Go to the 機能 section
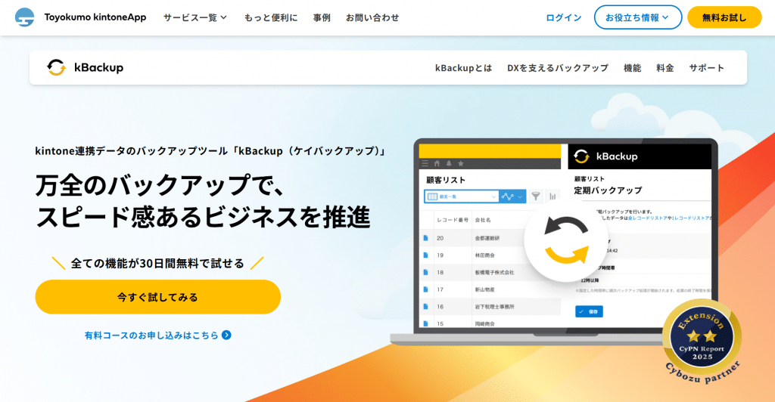775x402 pixels. [x=632, y=68]
